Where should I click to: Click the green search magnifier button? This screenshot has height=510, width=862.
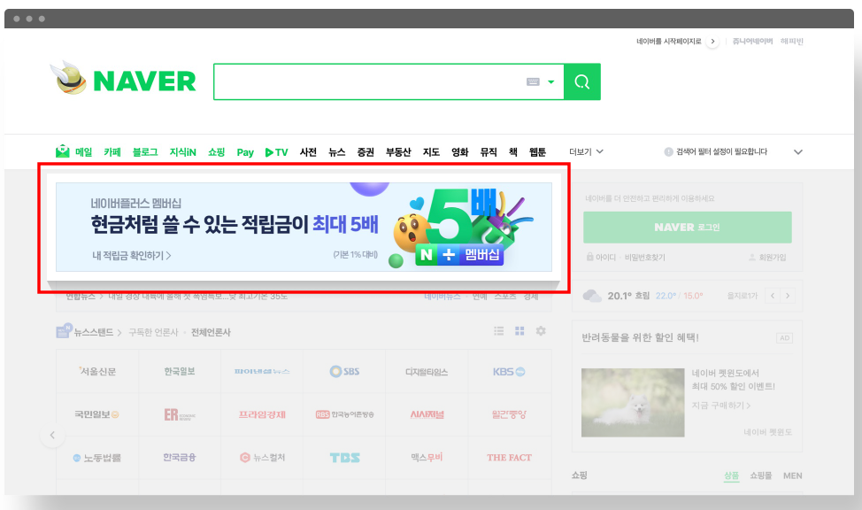click(x=582, y=82)
